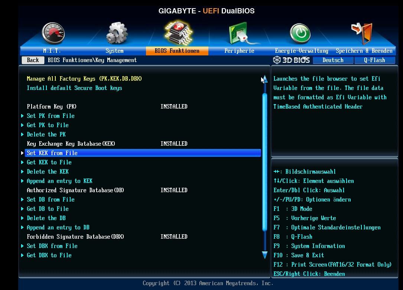Choose Set DB from File
The width and height of the screenshot is (403, 290).
tap(51, 199)
